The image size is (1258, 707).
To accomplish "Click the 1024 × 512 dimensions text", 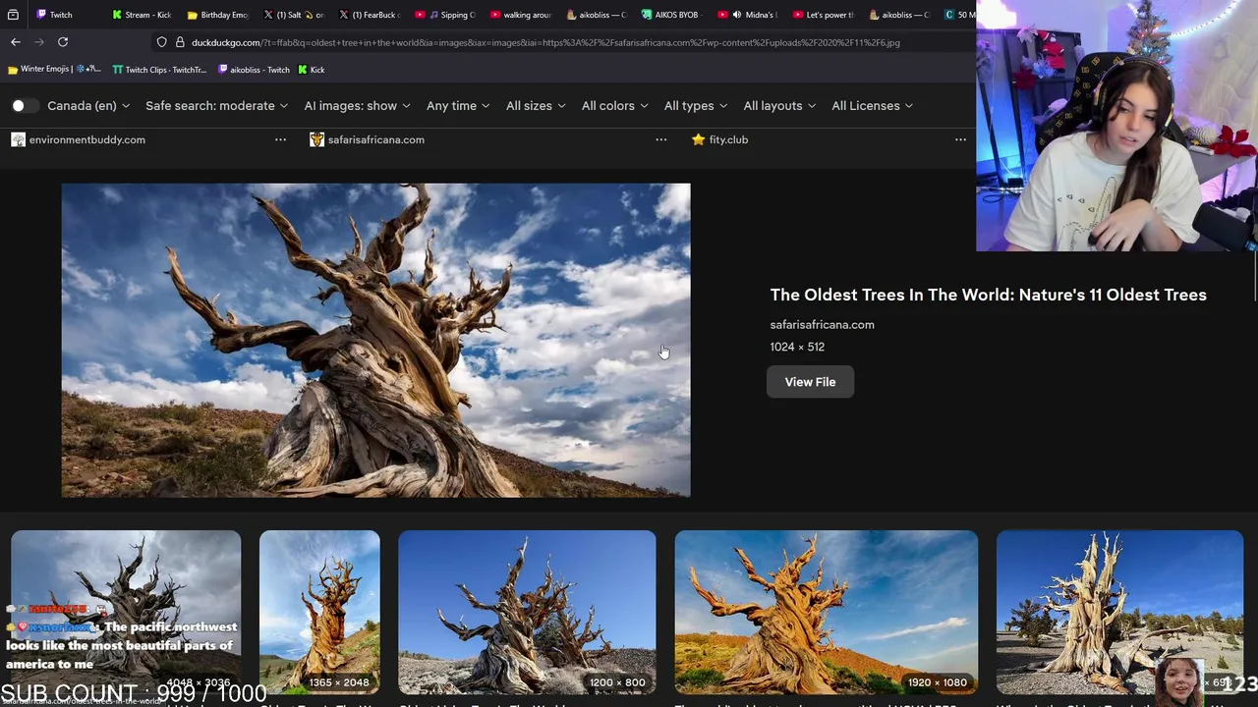I will pos(797,347).
